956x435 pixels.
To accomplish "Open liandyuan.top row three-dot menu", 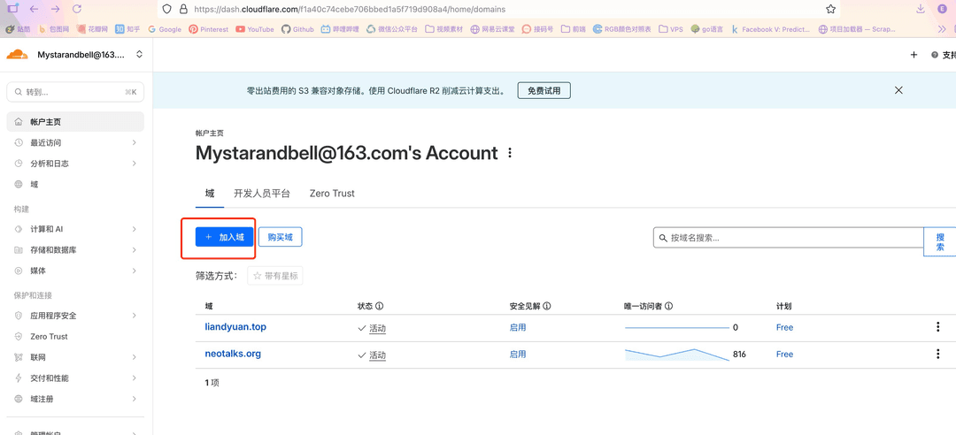I will pyautogui.click(x=937, y=327).
